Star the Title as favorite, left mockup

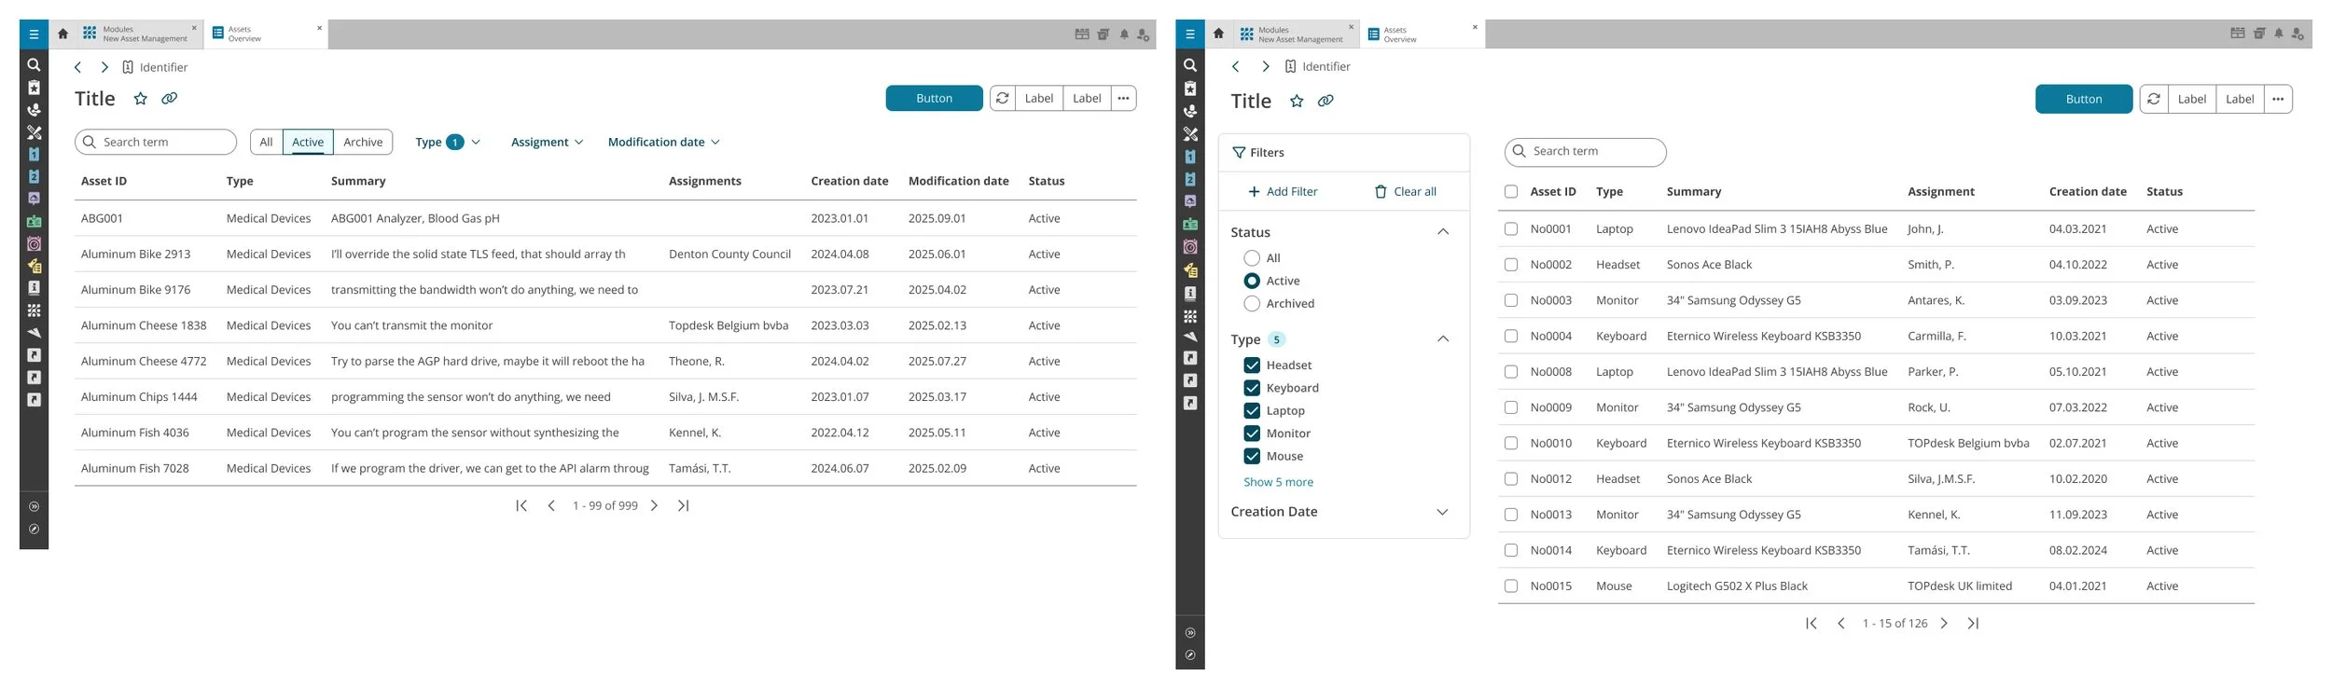click(x=140, y=99)
